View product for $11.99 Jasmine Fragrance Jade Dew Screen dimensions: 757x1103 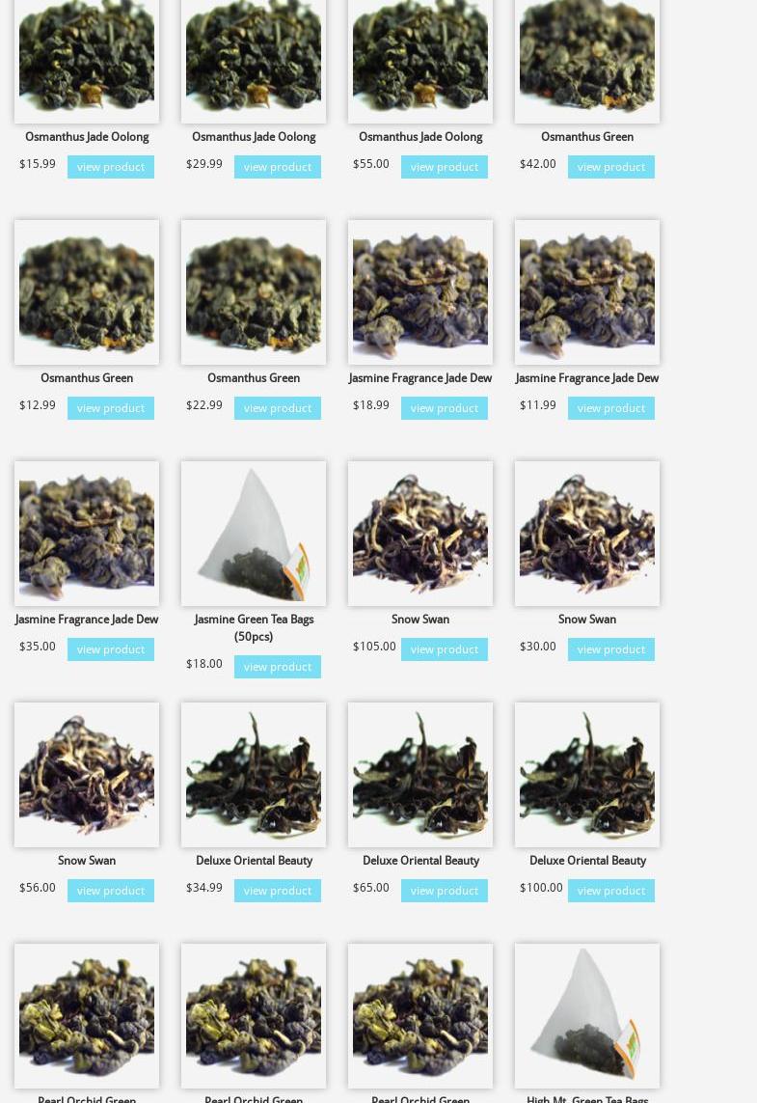pos(610,408)
